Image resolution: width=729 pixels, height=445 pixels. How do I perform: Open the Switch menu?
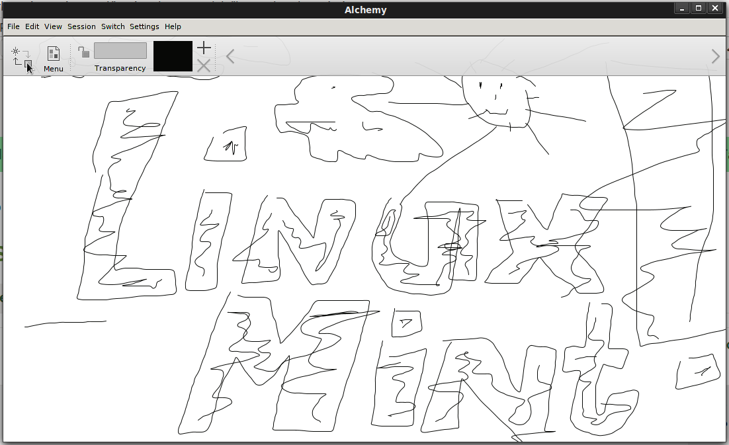click(x=113, y=26)
